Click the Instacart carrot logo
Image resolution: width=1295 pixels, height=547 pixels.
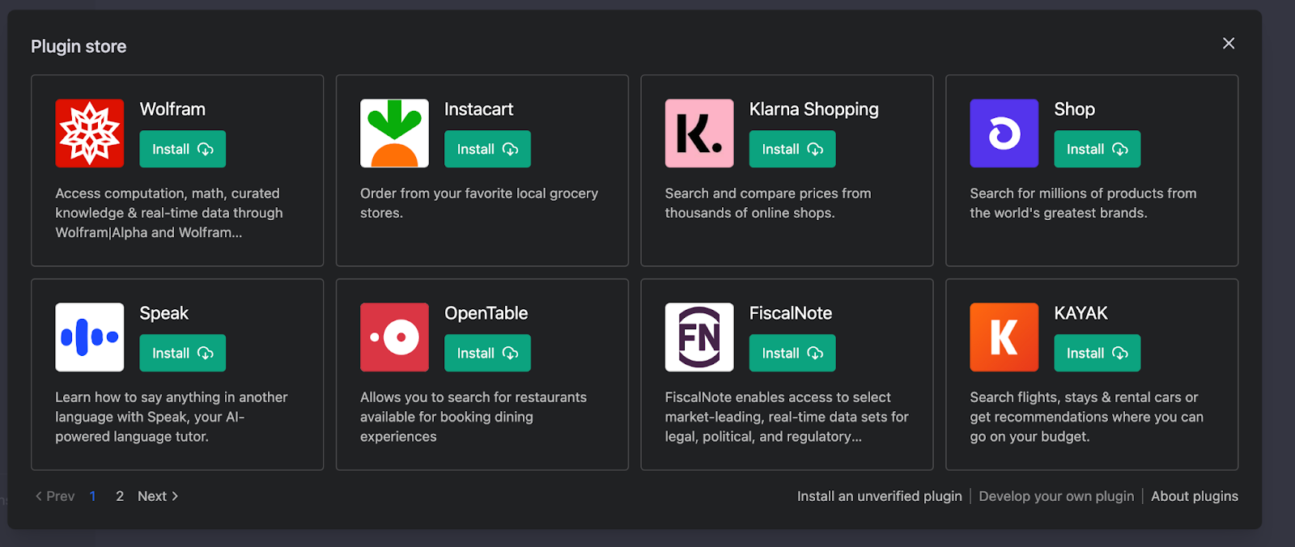[394, 134]
